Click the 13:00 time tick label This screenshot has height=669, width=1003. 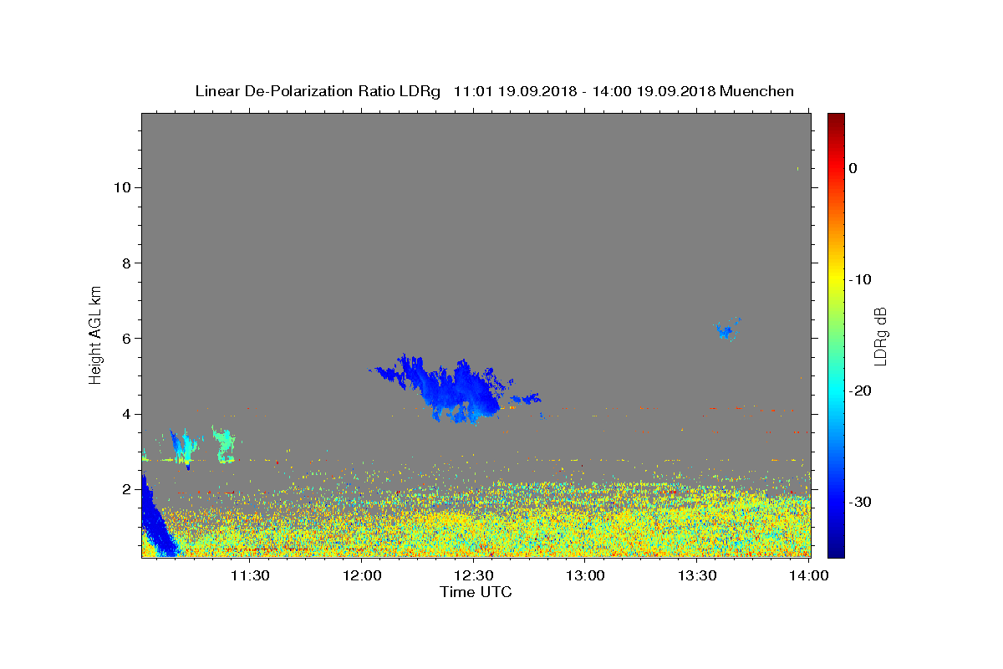click(x=586, y=575)
